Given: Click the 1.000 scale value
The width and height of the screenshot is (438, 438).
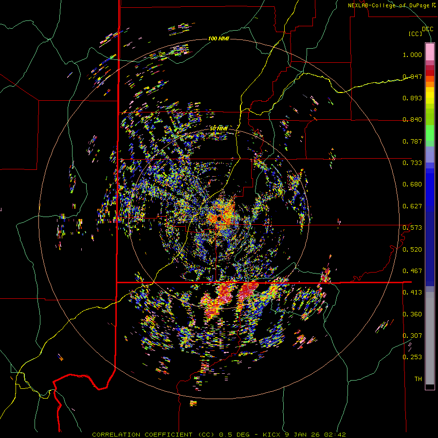Looking at the screenshot, I should tap(412, 55).
